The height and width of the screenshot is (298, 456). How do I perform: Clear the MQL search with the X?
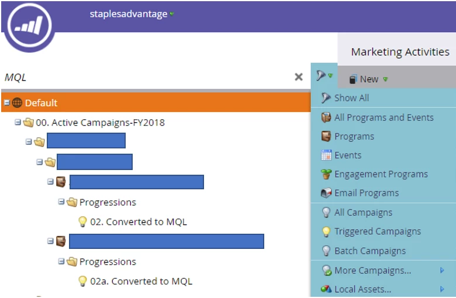[299, 77]
